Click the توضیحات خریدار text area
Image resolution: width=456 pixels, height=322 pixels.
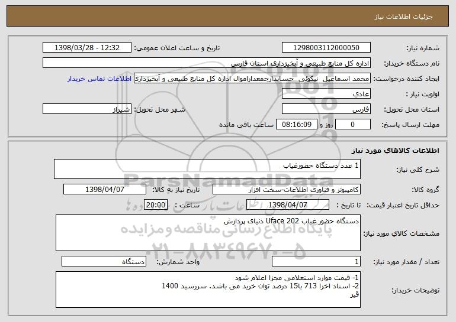click(x=208, y=290)
